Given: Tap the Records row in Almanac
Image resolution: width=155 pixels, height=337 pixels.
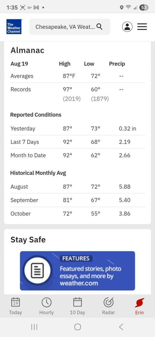Looking at the screenshot, I should (77, 94).
